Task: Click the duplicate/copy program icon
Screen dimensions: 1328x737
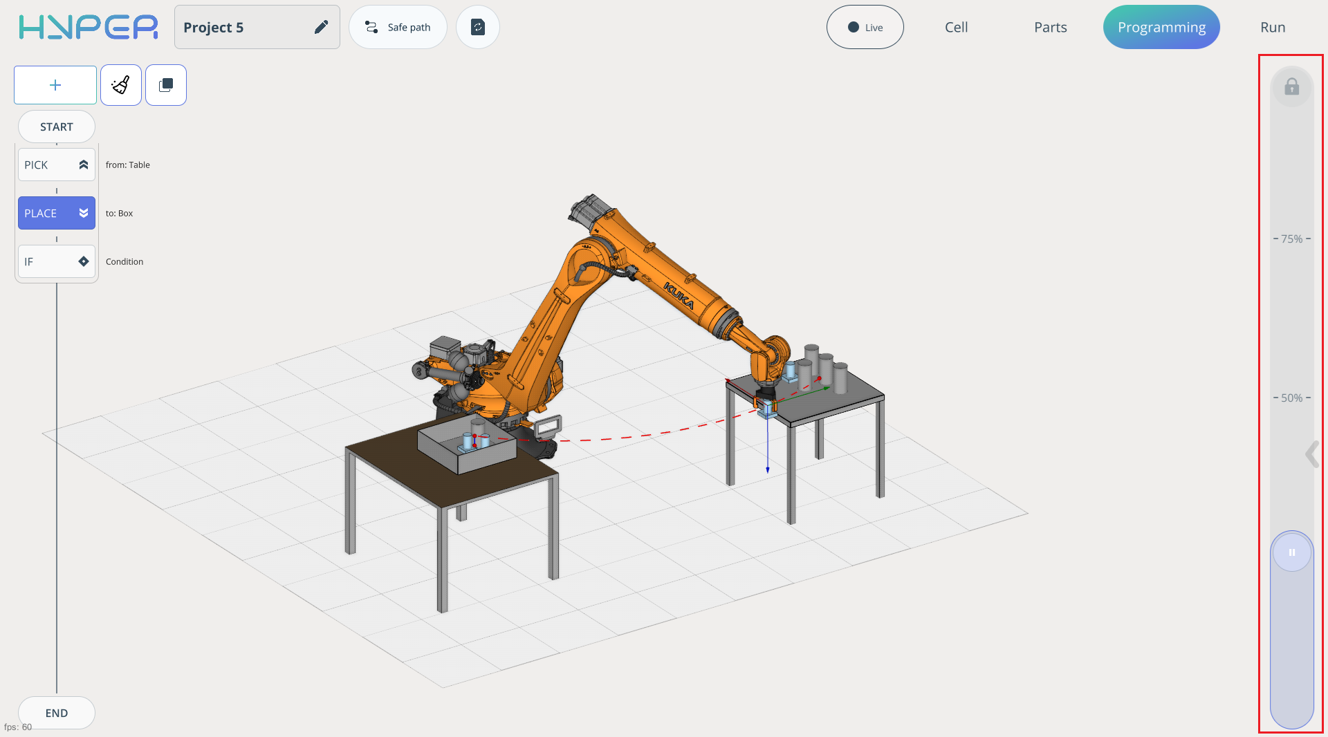Action: [x=166, y=85]
